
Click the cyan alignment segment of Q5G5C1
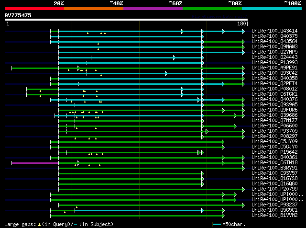[x=139, y=211]
